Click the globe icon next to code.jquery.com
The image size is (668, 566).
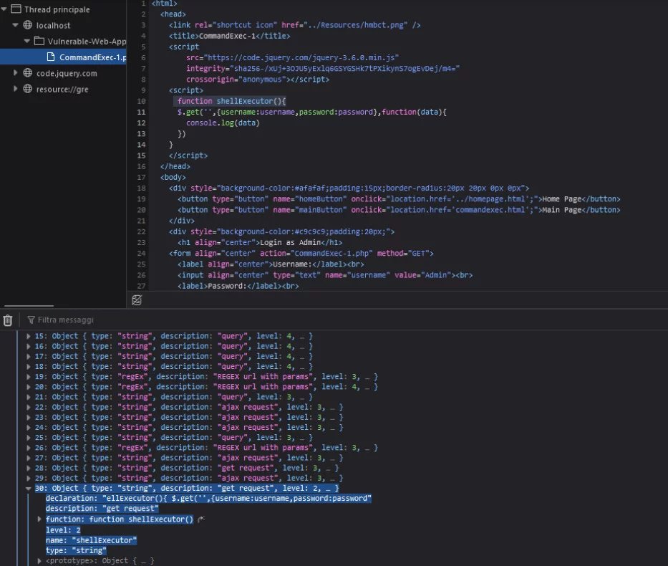pos(28,73)
